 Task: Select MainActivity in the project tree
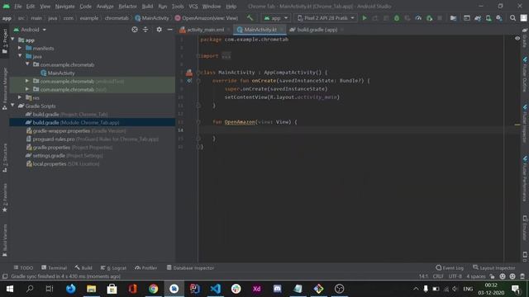pos(60,73)
